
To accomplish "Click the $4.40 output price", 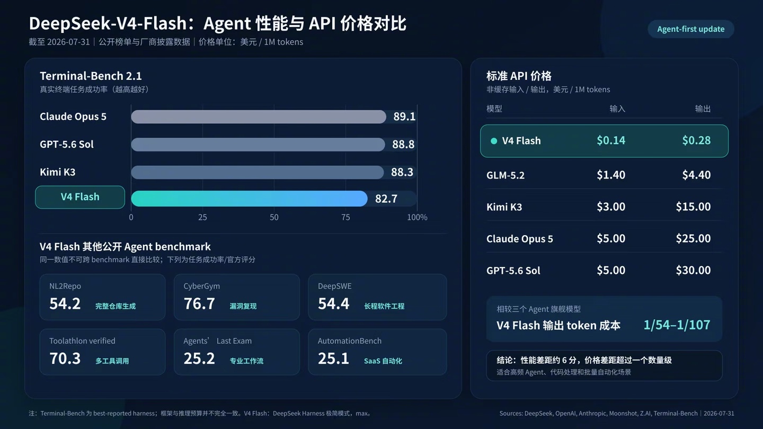I will pos(696,175).
